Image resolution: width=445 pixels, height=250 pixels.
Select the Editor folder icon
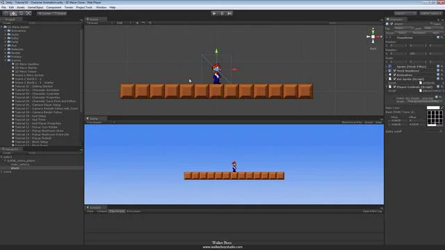[x=9, y=38]
